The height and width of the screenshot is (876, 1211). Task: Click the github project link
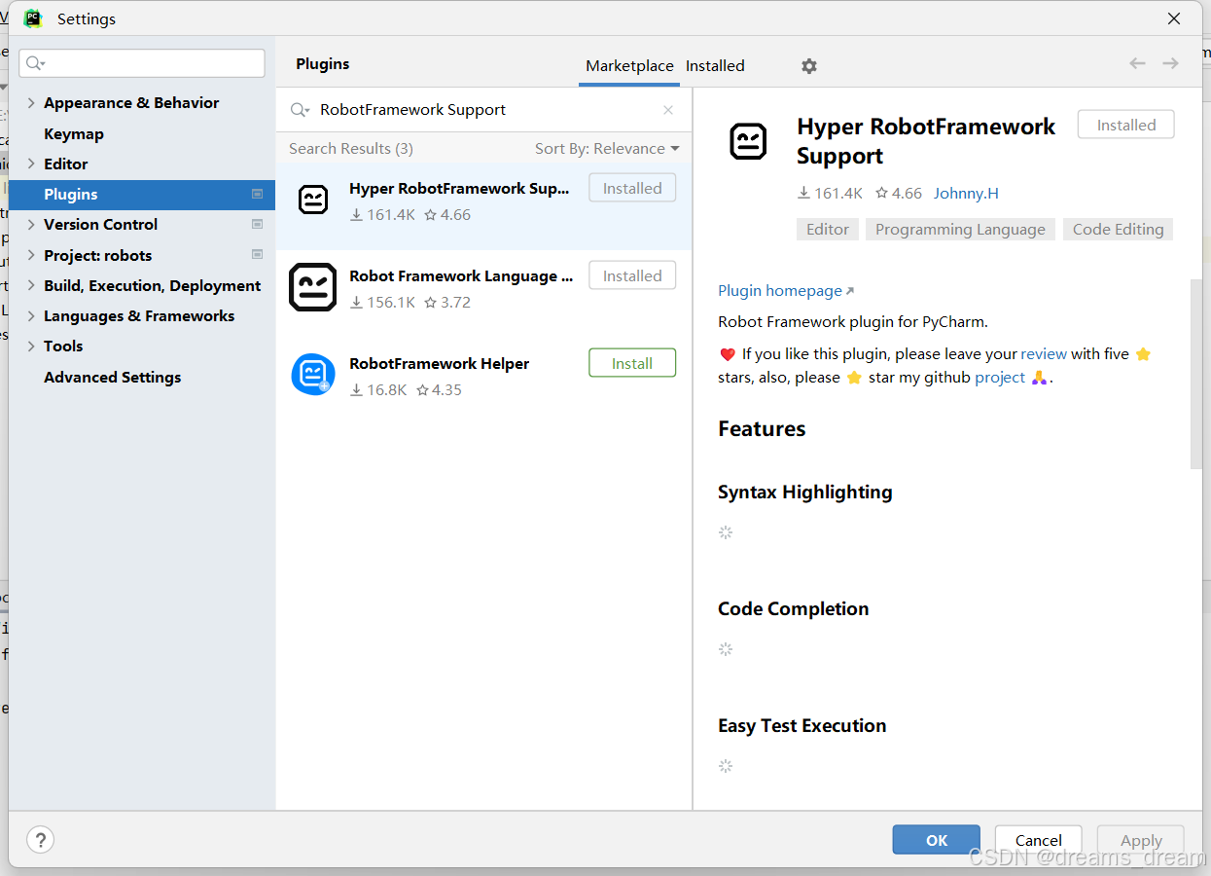pyautogui.click(x=1000, y=378)
